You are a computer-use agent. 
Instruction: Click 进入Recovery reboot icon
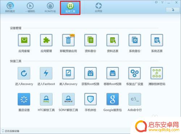24,73
